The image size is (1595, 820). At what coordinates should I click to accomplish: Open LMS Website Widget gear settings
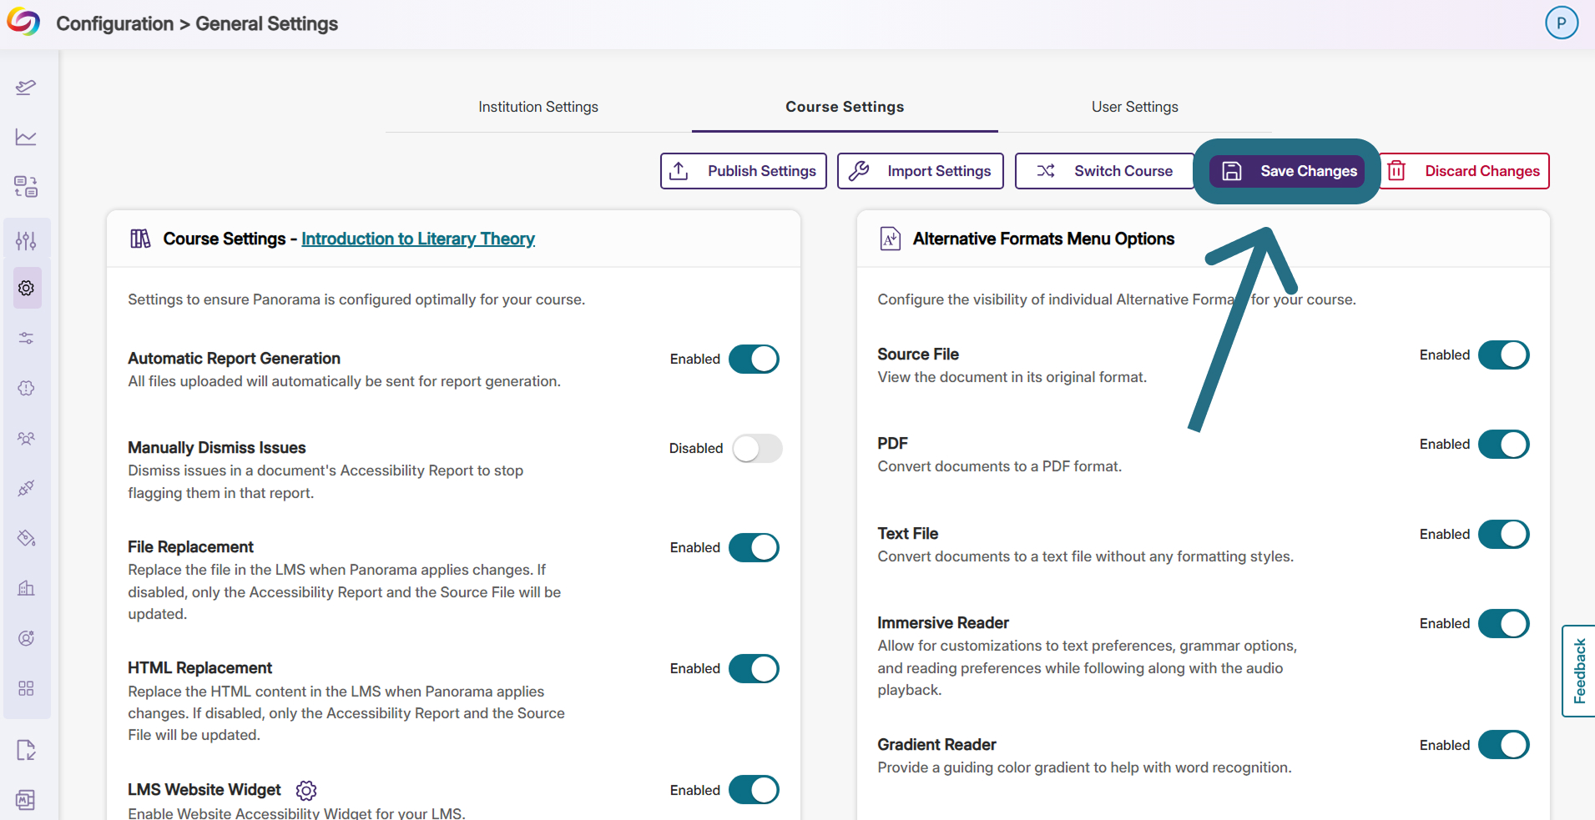(306, 790)
